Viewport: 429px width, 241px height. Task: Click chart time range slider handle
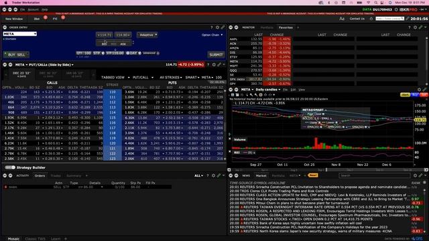[326, 169]
